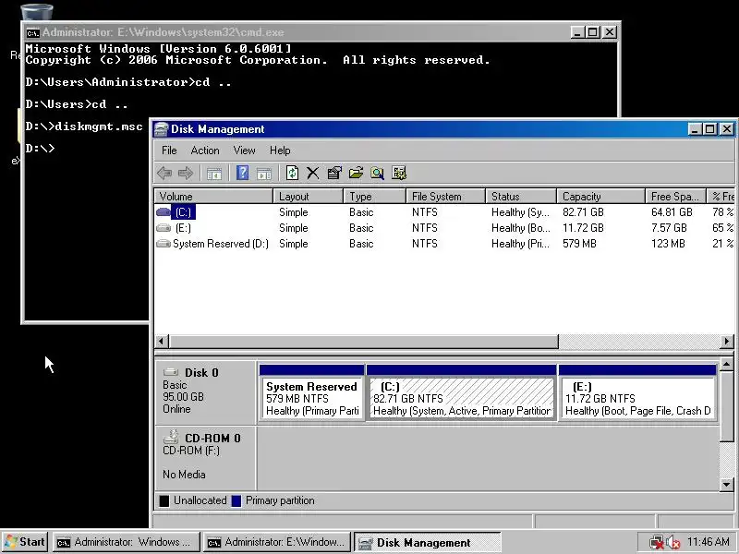Screen dimensions: 739x554
Task: Click Unallocated black legend swatch
Action: click(x=164, y=500)
